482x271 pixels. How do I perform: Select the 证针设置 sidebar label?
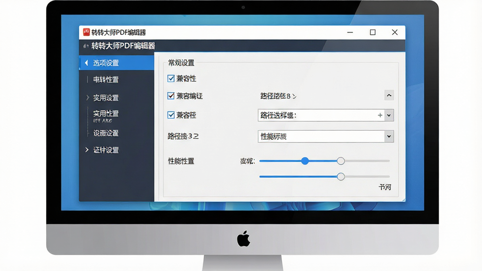click(106, 150)
